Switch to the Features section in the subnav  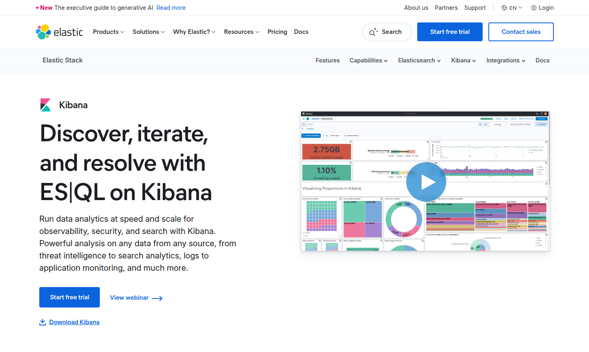coord(328,60)
